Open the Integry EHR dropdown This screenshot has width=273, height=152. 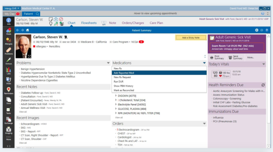tap(11, 8)
